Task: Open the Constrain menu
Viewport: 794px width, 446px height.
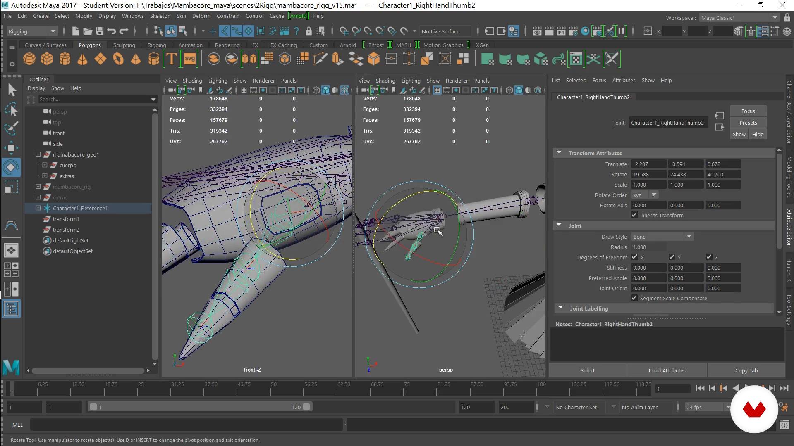Action: 228,16
